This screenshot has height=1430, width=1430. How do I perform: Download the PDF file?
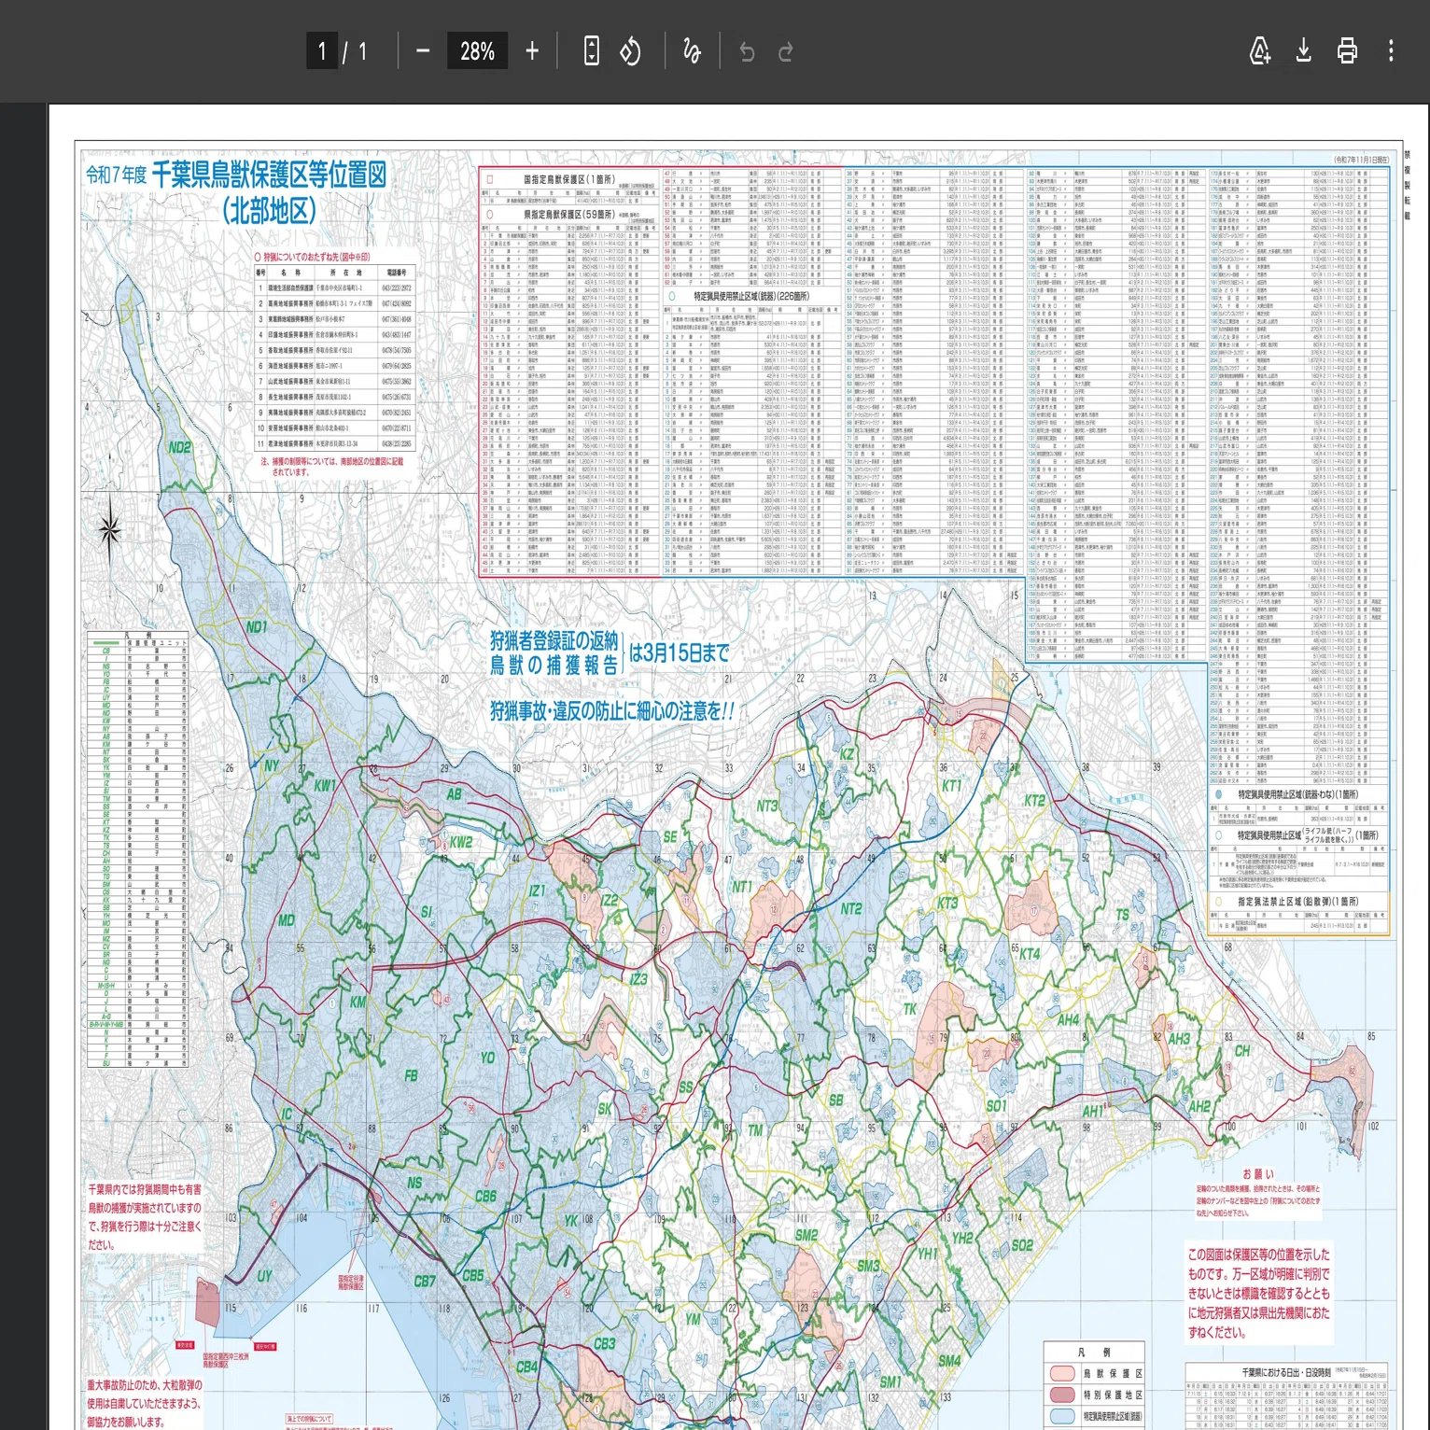click(x=1304, y=51)
